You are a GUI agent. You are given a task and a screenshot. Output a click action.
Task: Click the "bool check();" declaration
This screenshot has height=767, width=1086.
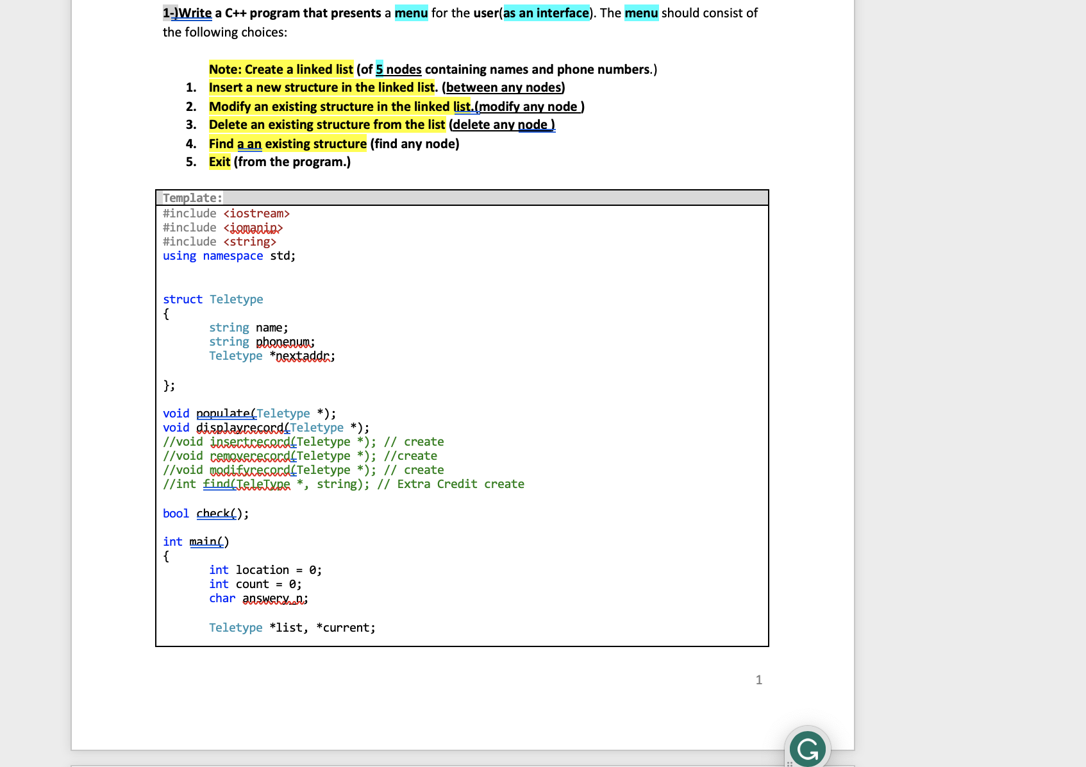click(x=205, y=513)
